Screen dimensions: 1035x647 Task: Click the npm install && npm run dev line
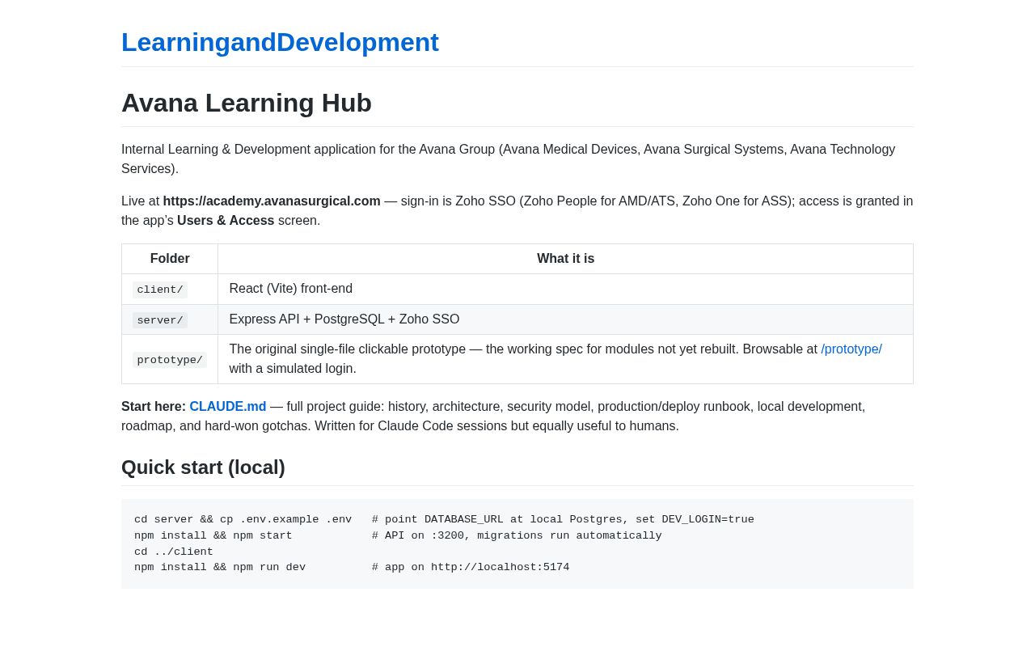click(352, 568)
